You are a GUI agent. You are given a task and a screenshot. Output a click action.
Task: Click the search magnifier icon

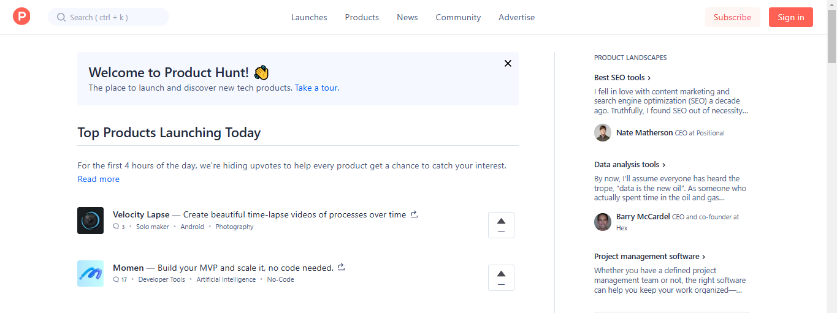click(61, 17)
